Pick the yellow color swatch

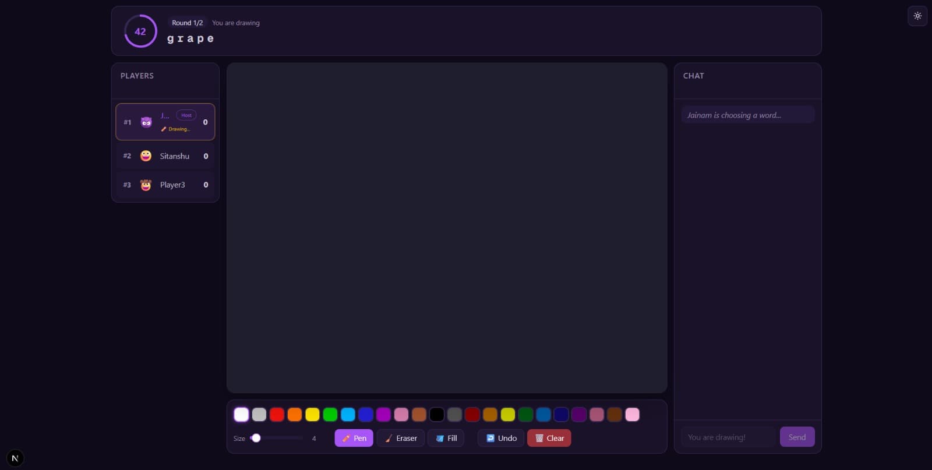(312, 414)
